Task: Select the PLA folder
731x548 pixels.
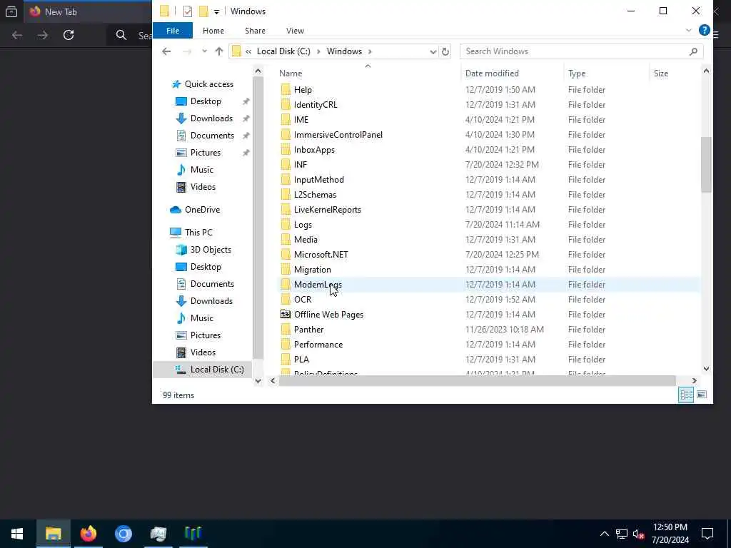Action: click(301, 360)
